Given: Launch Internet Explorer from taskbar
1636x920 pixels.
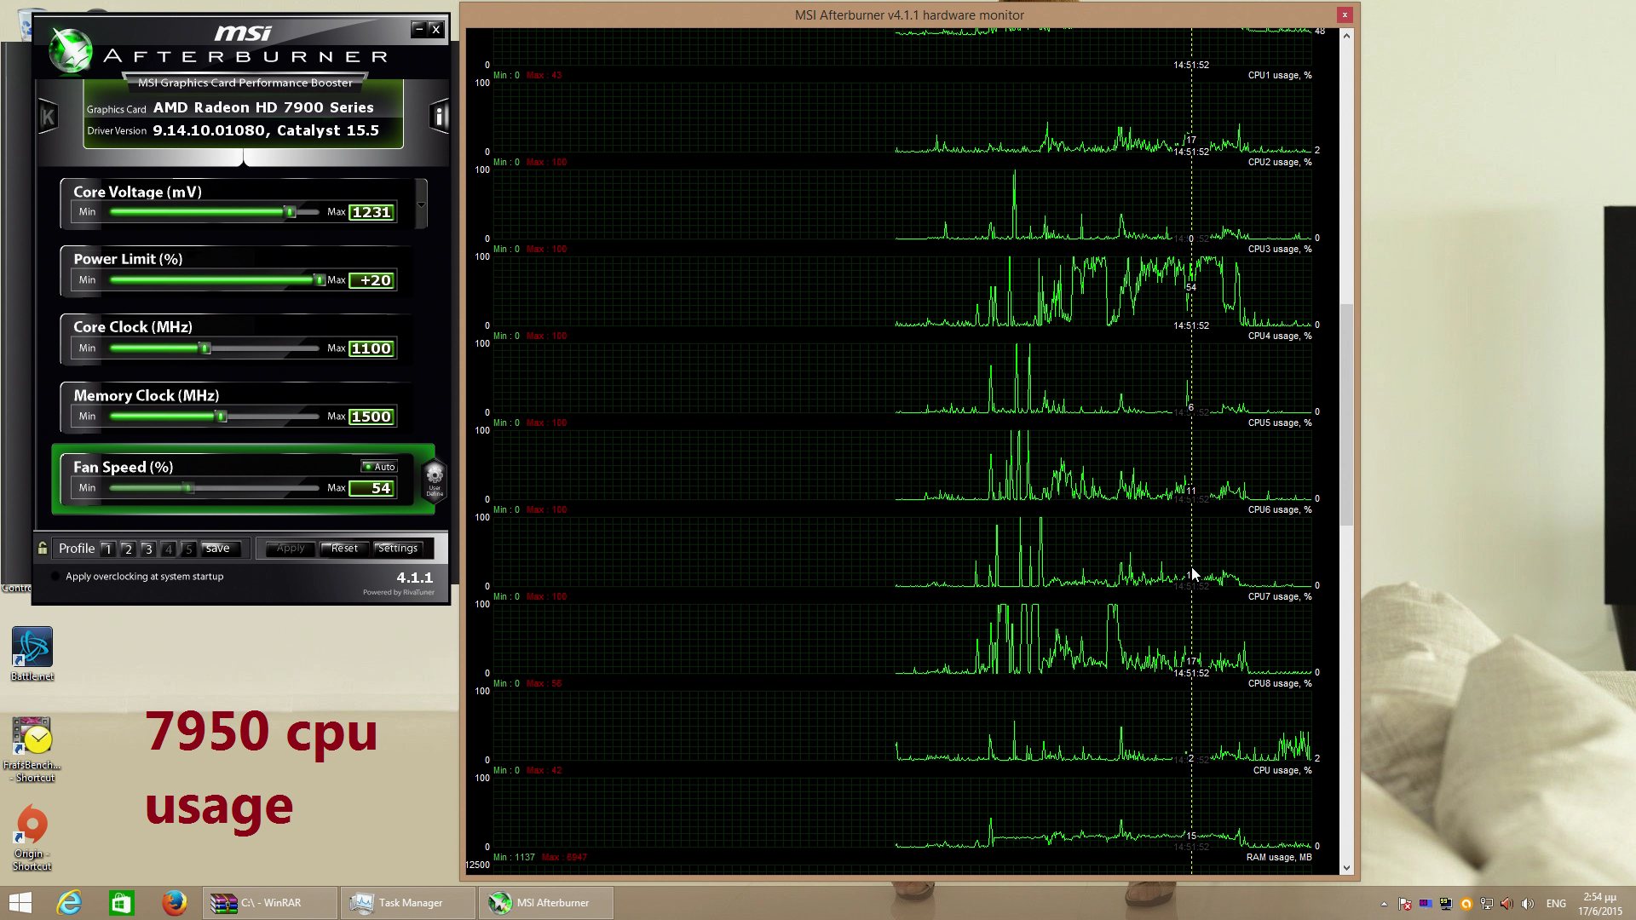Looking at the screenshot, I should 69,903.
